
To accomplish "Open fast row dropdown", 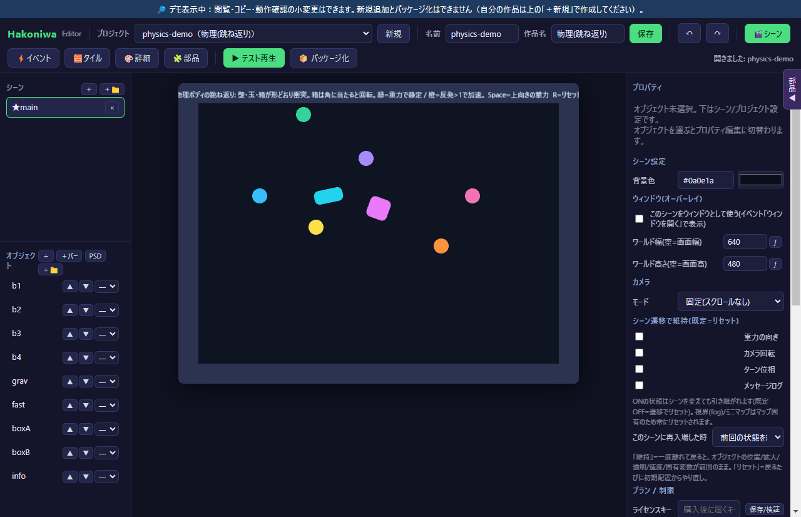I will pos(106,406).
